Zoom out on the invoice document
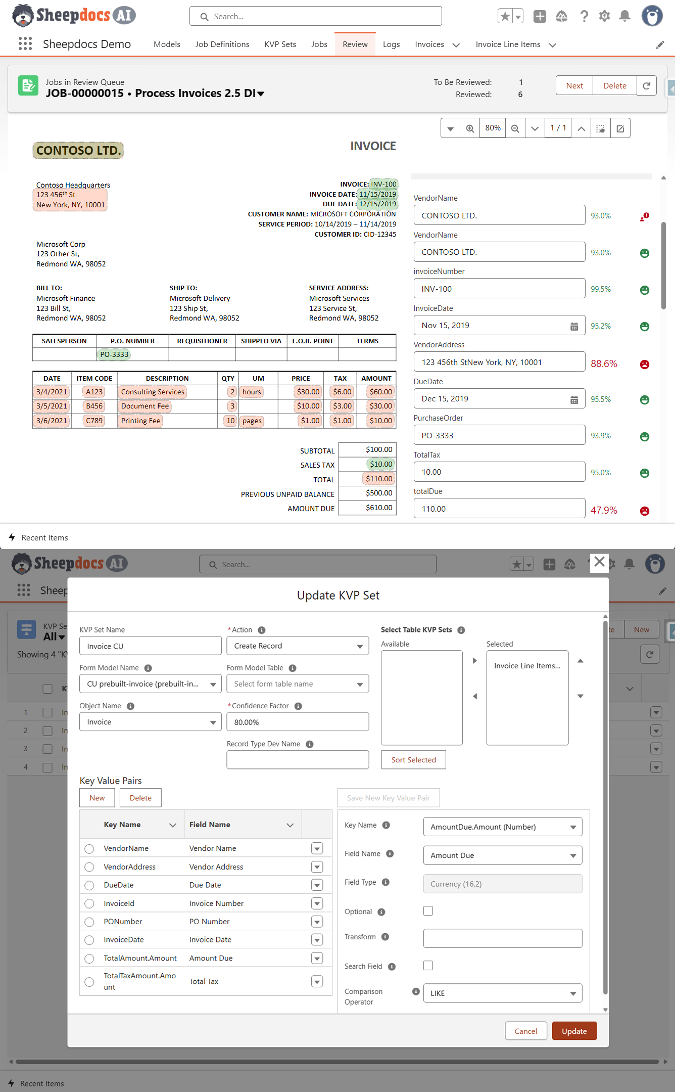The width and height of the screenshot is (675, 1092). pyautogui.click(x=515, y=128)
